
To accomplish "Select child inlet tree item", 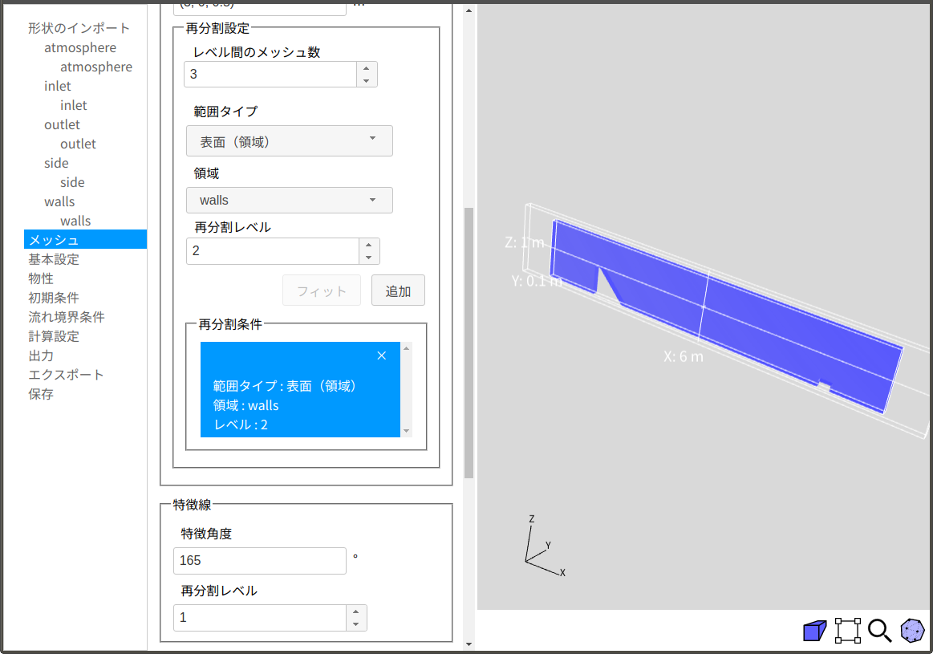I will (x=74, y=105).
